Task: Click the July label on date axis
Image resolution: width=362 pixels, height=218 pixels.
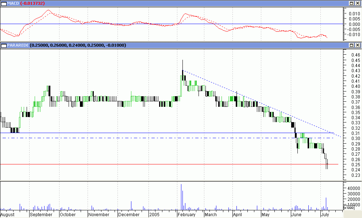Action: click(325, 215)
